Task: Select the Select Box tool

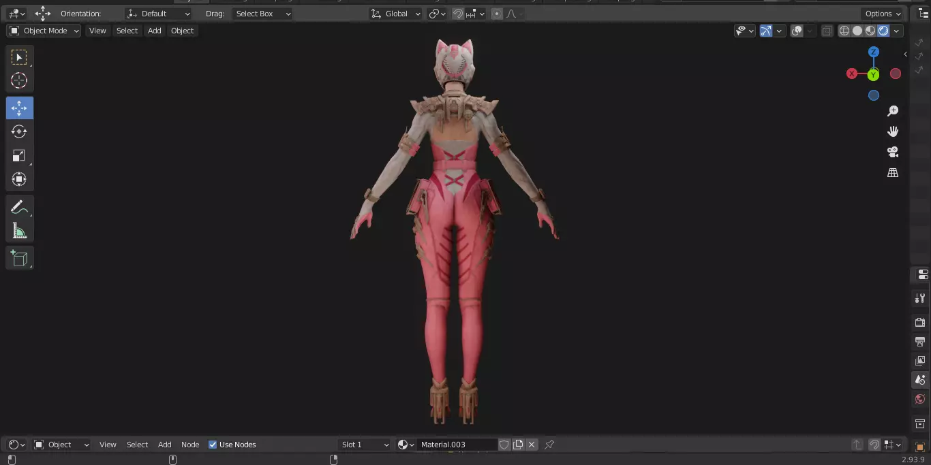Action: coord(19,57)
